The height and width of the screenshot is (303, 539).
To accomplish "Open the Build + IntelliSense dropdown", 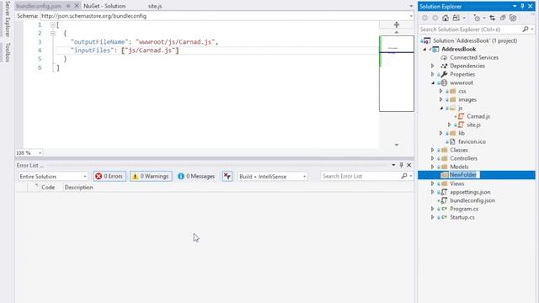I will coord(273,176).
